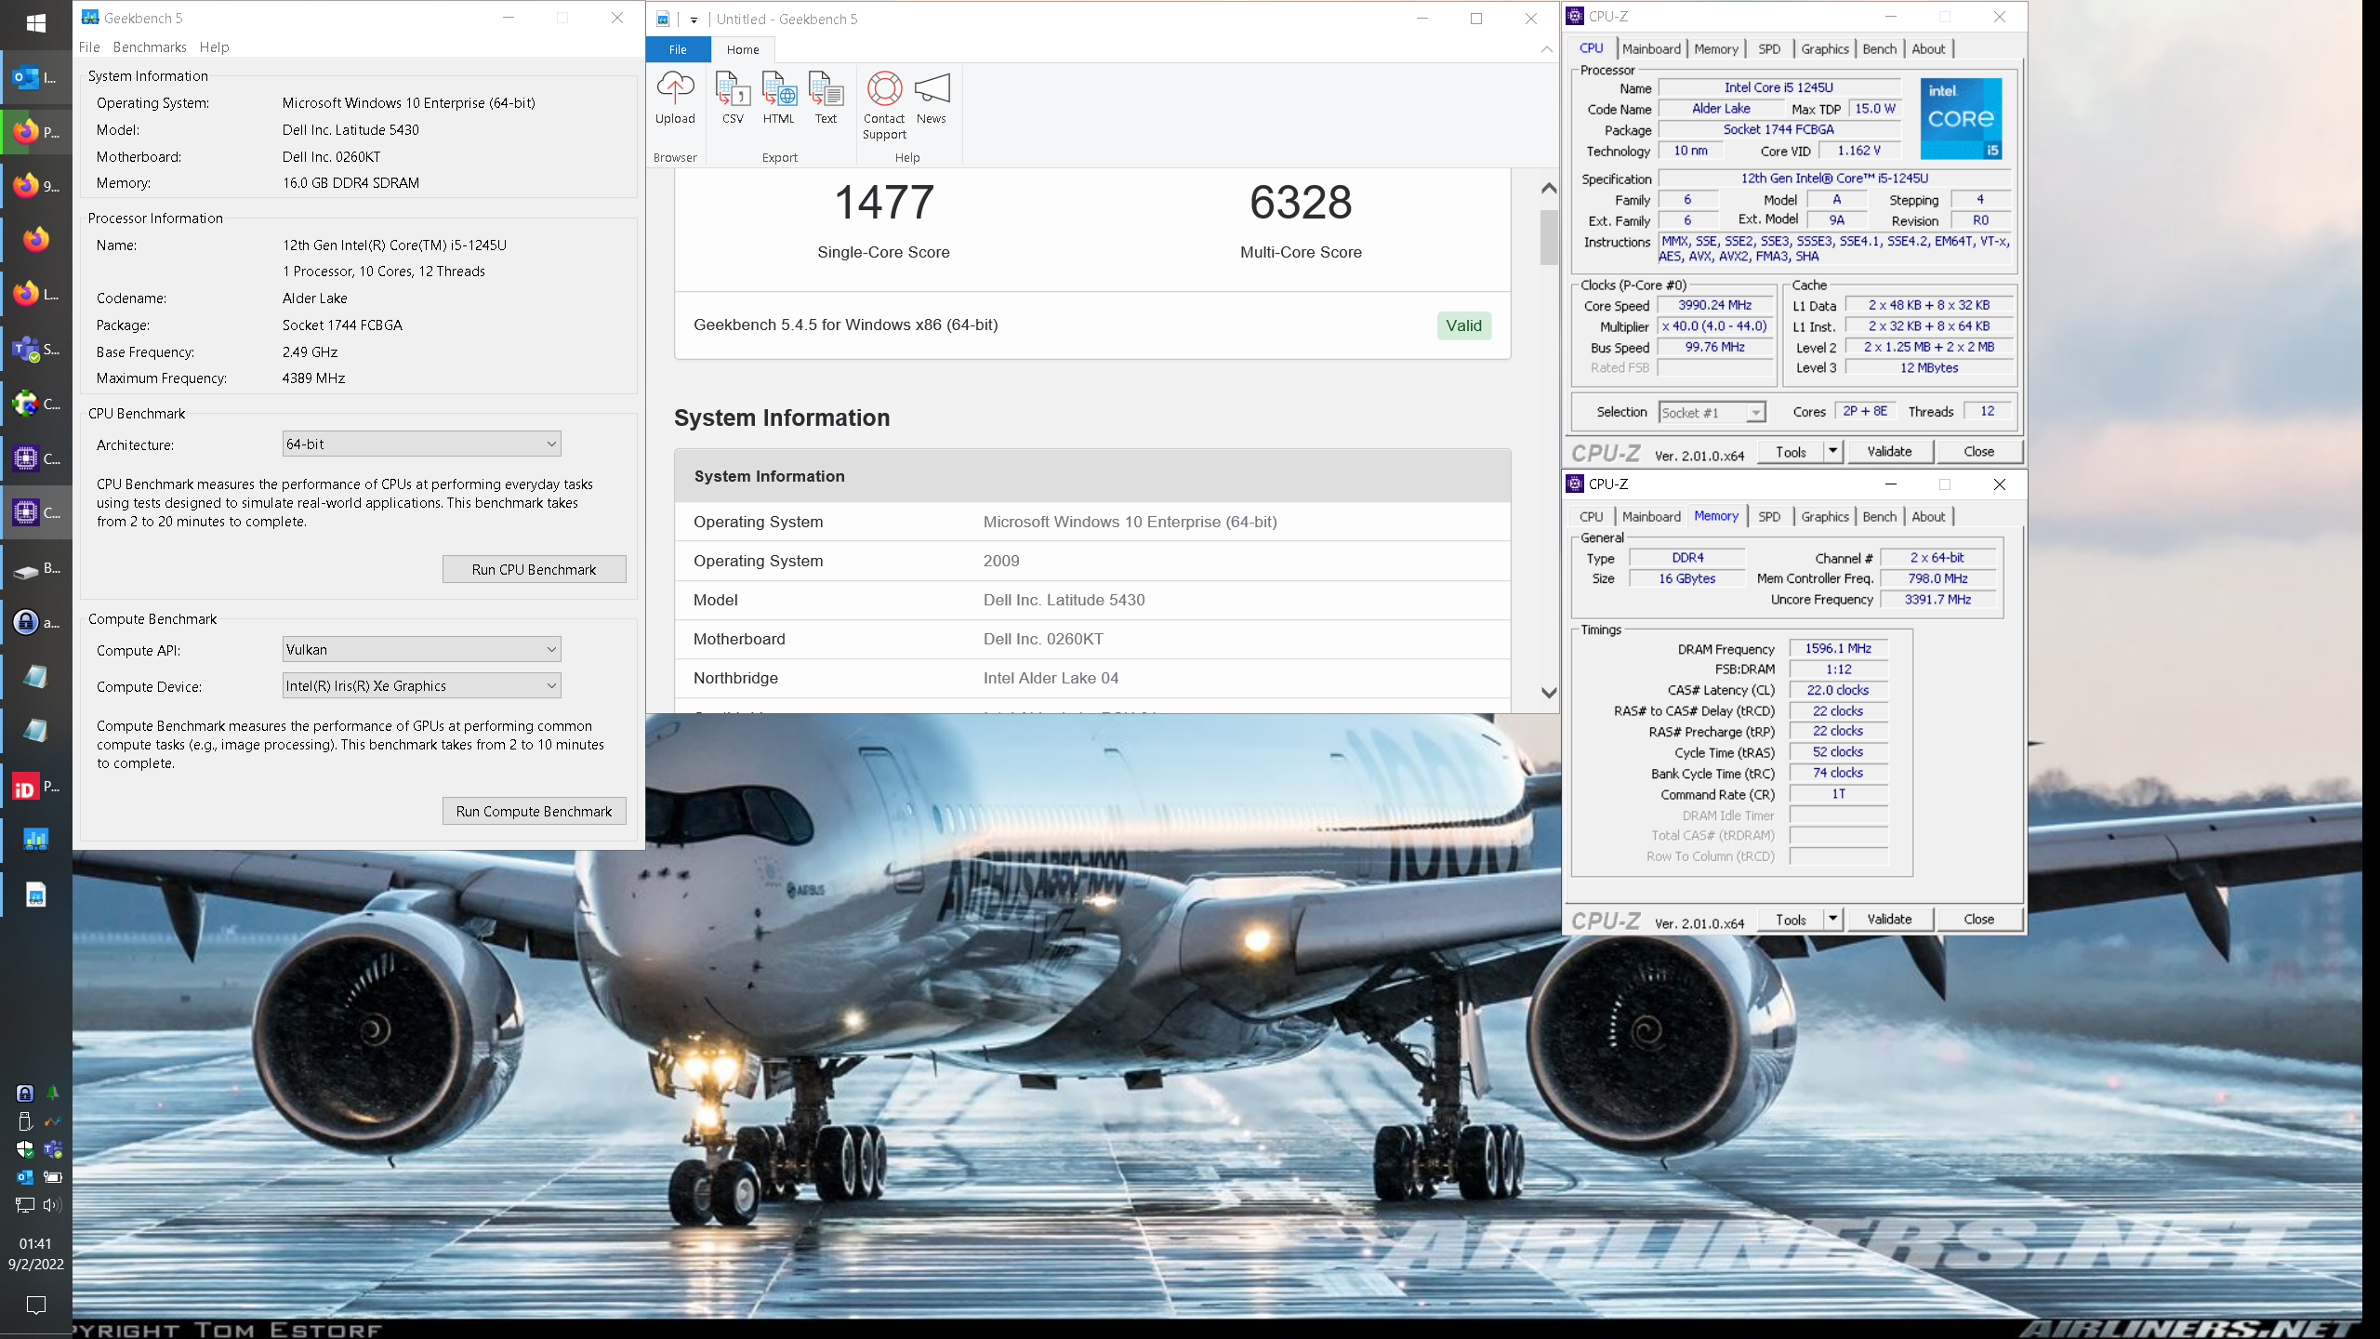Open the quick access toolbar dropdown arrow
Screen dimensions: 2380x1339
pyautogui.click(x=694, y=20)
